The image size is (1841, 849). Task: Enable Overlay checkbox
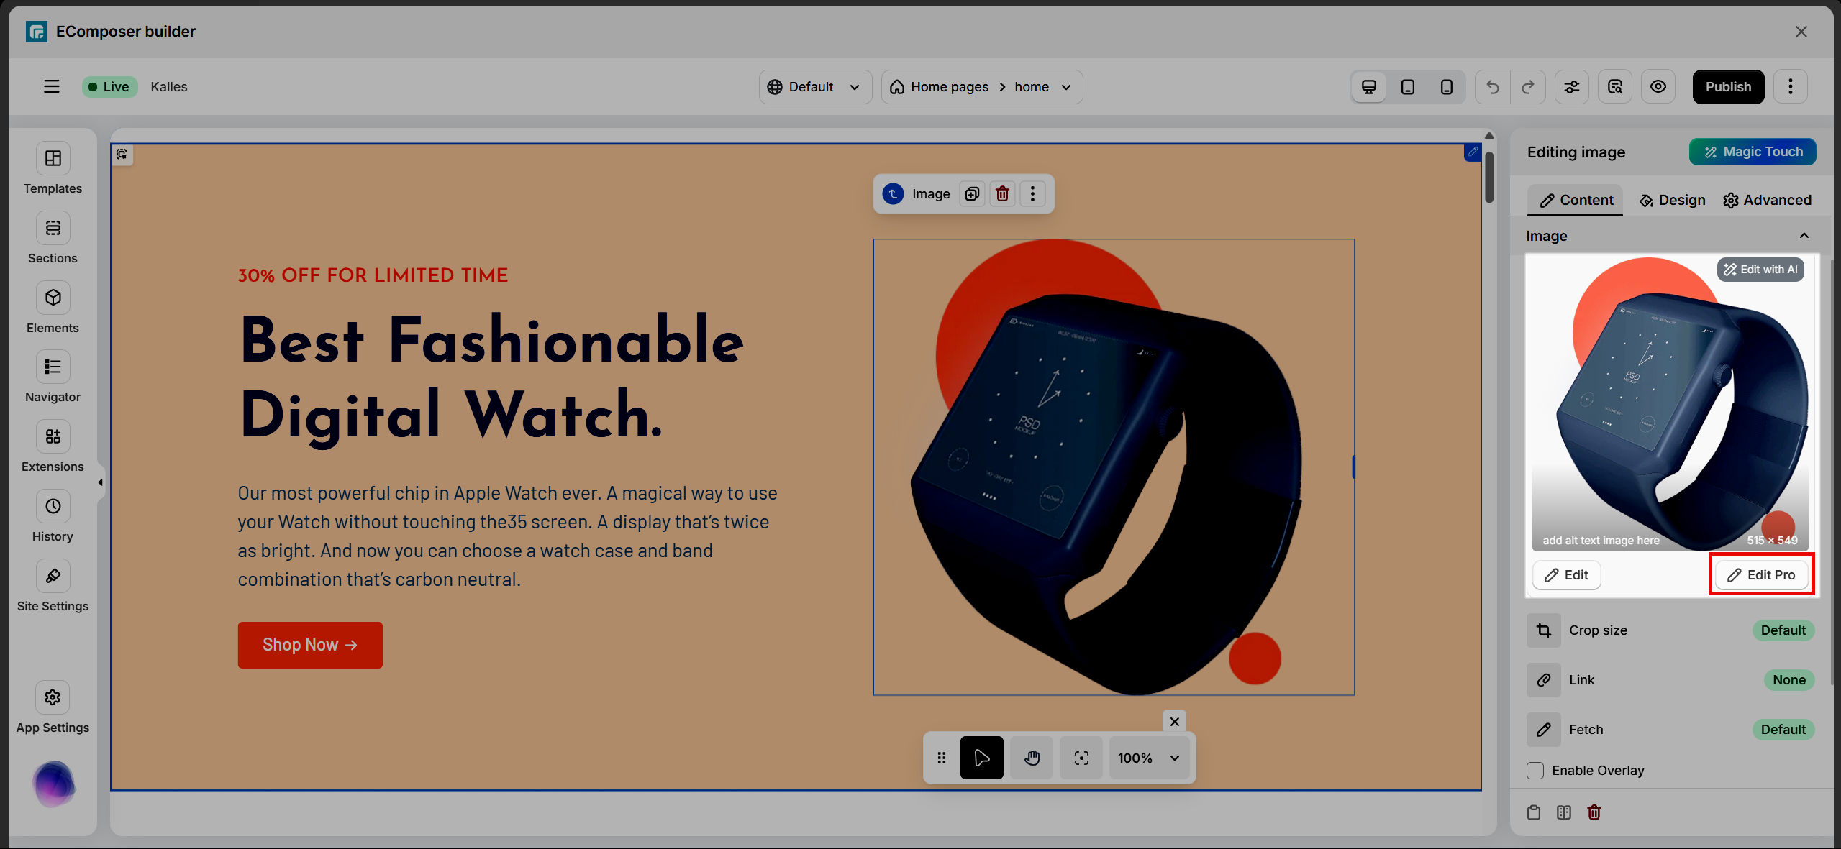point(1535,771)
